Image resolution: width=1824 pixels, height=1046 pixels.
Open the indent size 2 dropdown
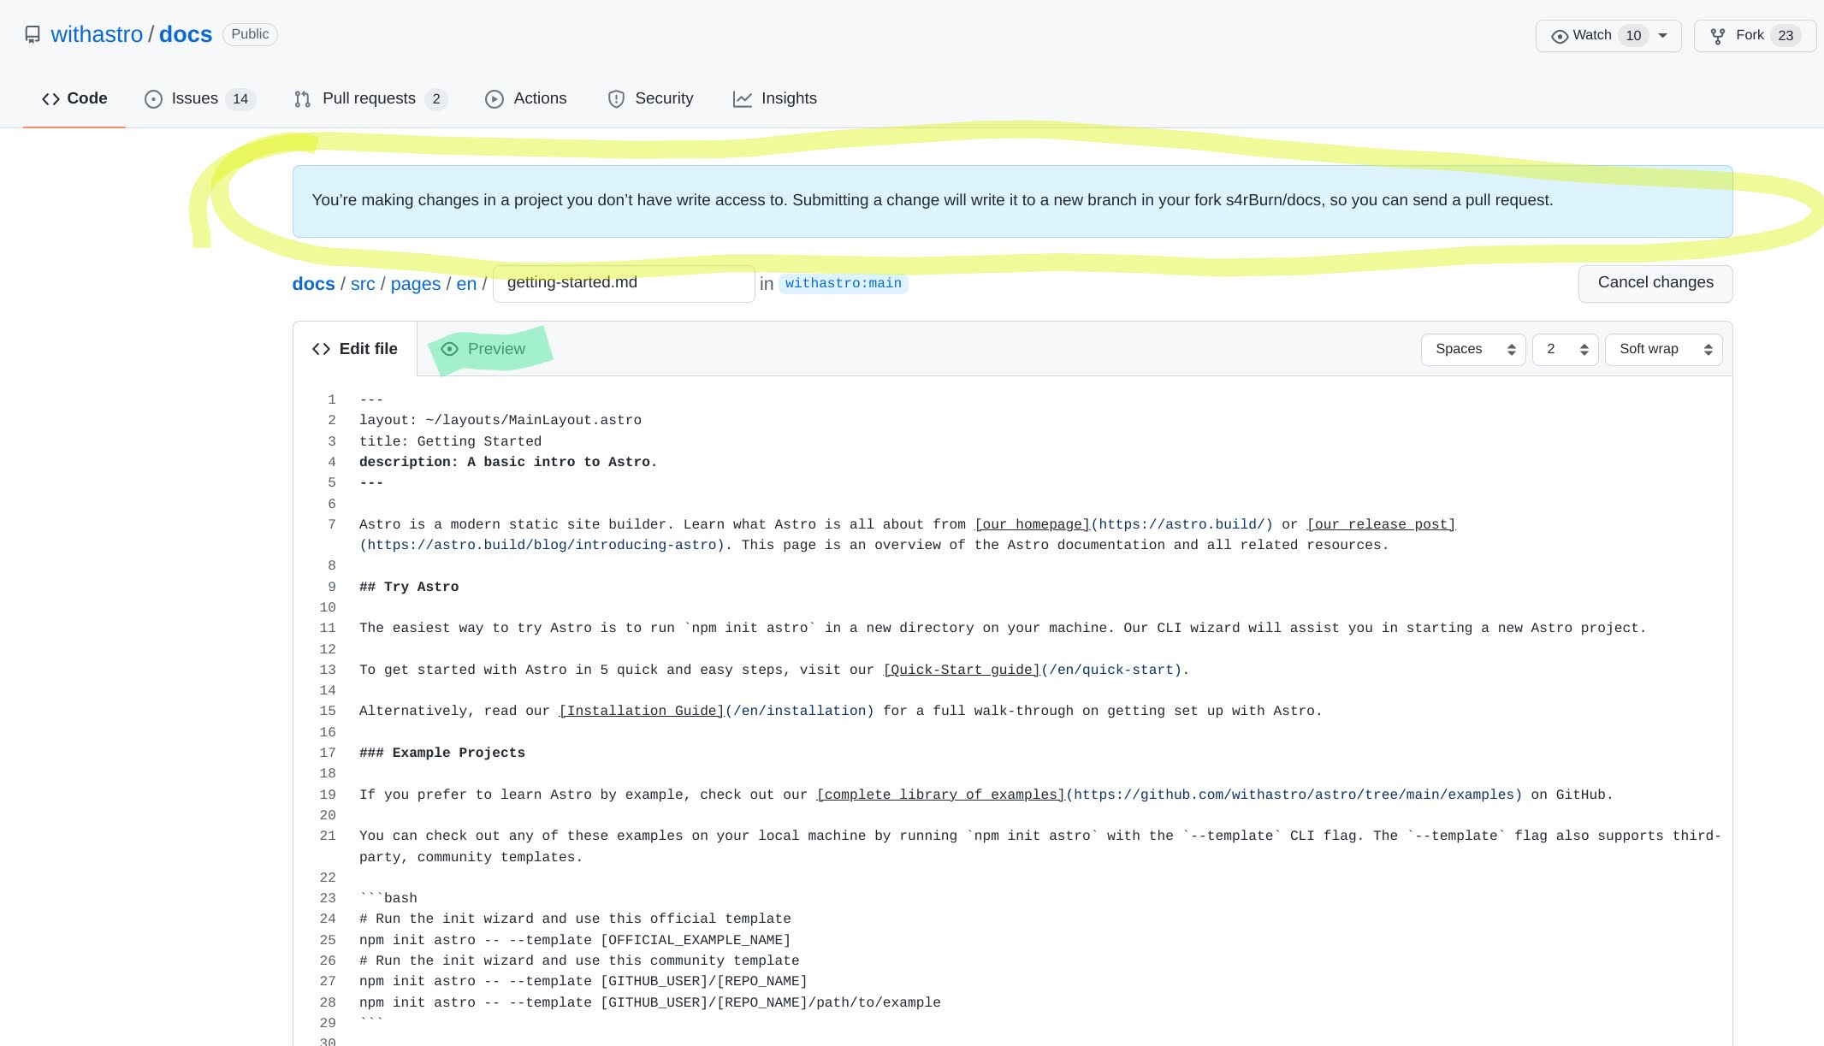[x=1565, y=349]
